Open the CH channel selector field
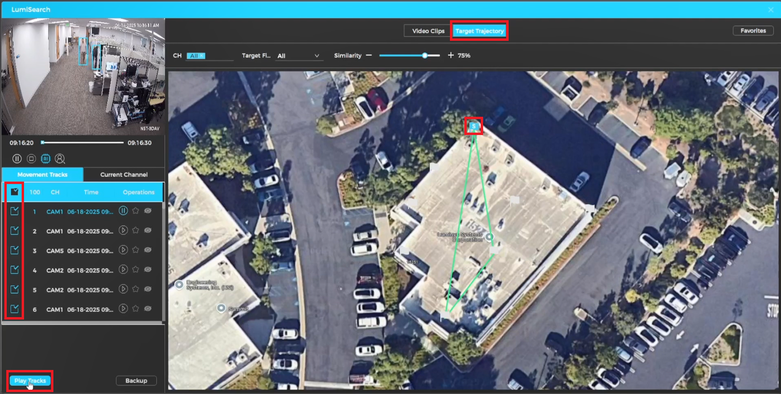Viewport: 781px width, 394px height. point(209,56)
